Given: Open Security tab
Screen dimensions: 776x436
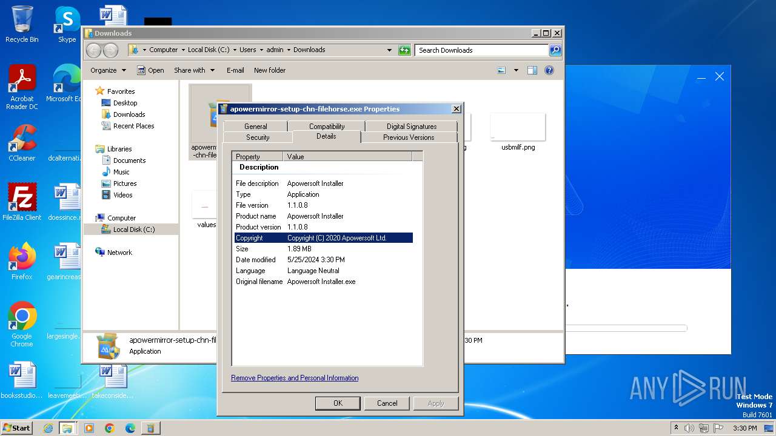Looking at the screenshot, I should click(258, 137).
